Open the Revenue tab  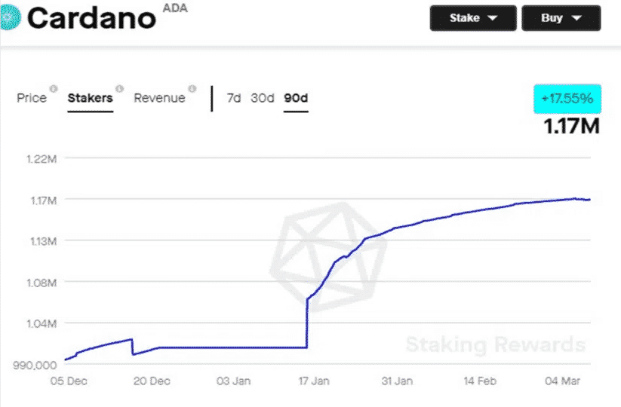[x=159, y=98]
